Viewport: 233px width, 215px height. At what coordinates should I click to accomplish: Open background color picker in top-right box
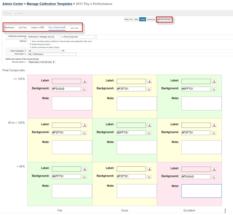(214, 89)
